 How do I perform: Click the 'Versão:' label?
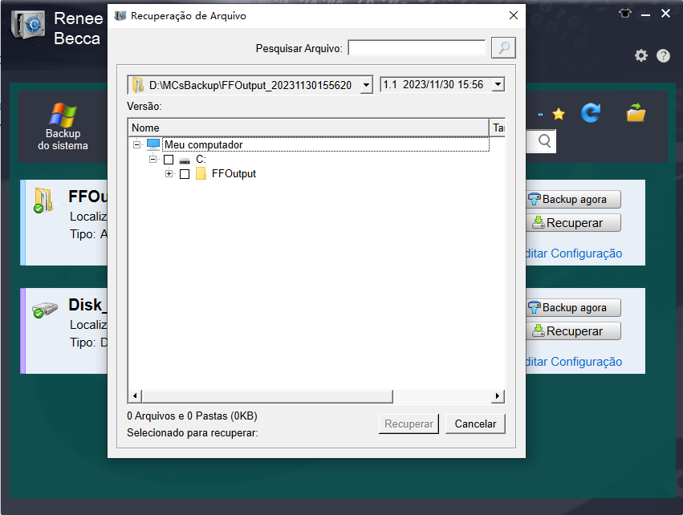(144, 106)
